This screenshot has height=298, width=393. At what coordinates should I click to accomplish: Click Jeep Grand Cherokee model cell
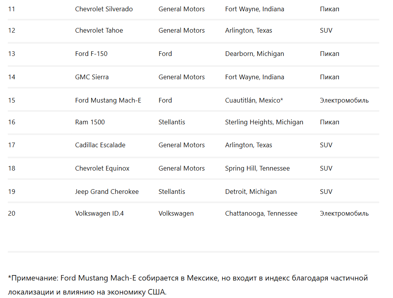107,192
